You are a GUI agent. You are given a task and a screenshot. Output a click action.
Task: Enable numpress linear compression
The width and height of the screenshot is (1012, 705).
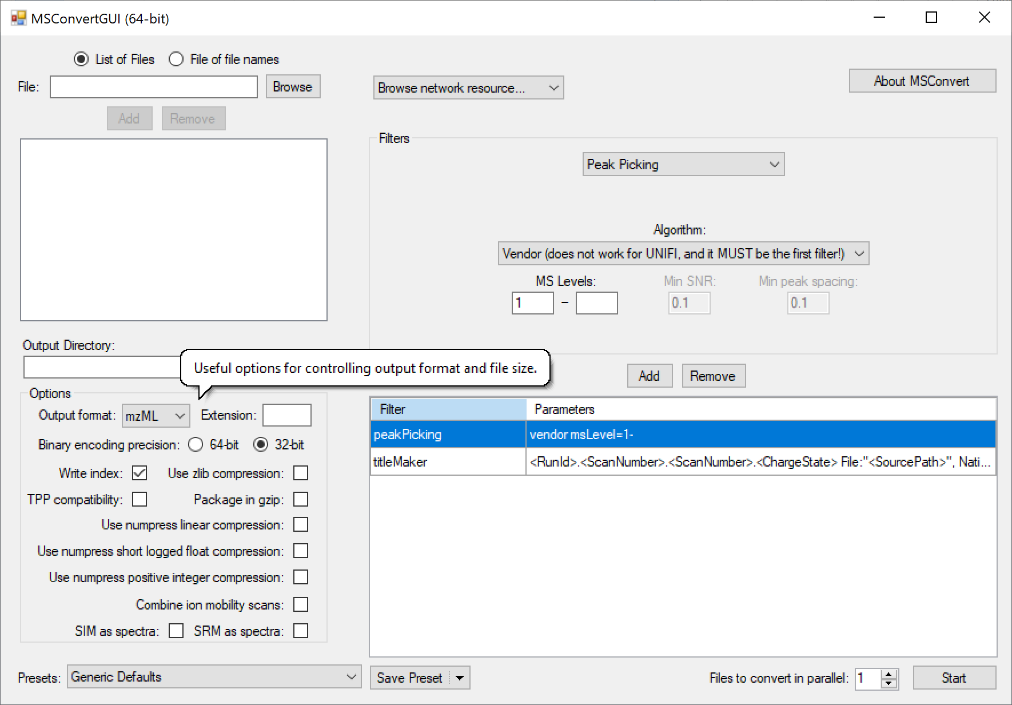(301, 524)
